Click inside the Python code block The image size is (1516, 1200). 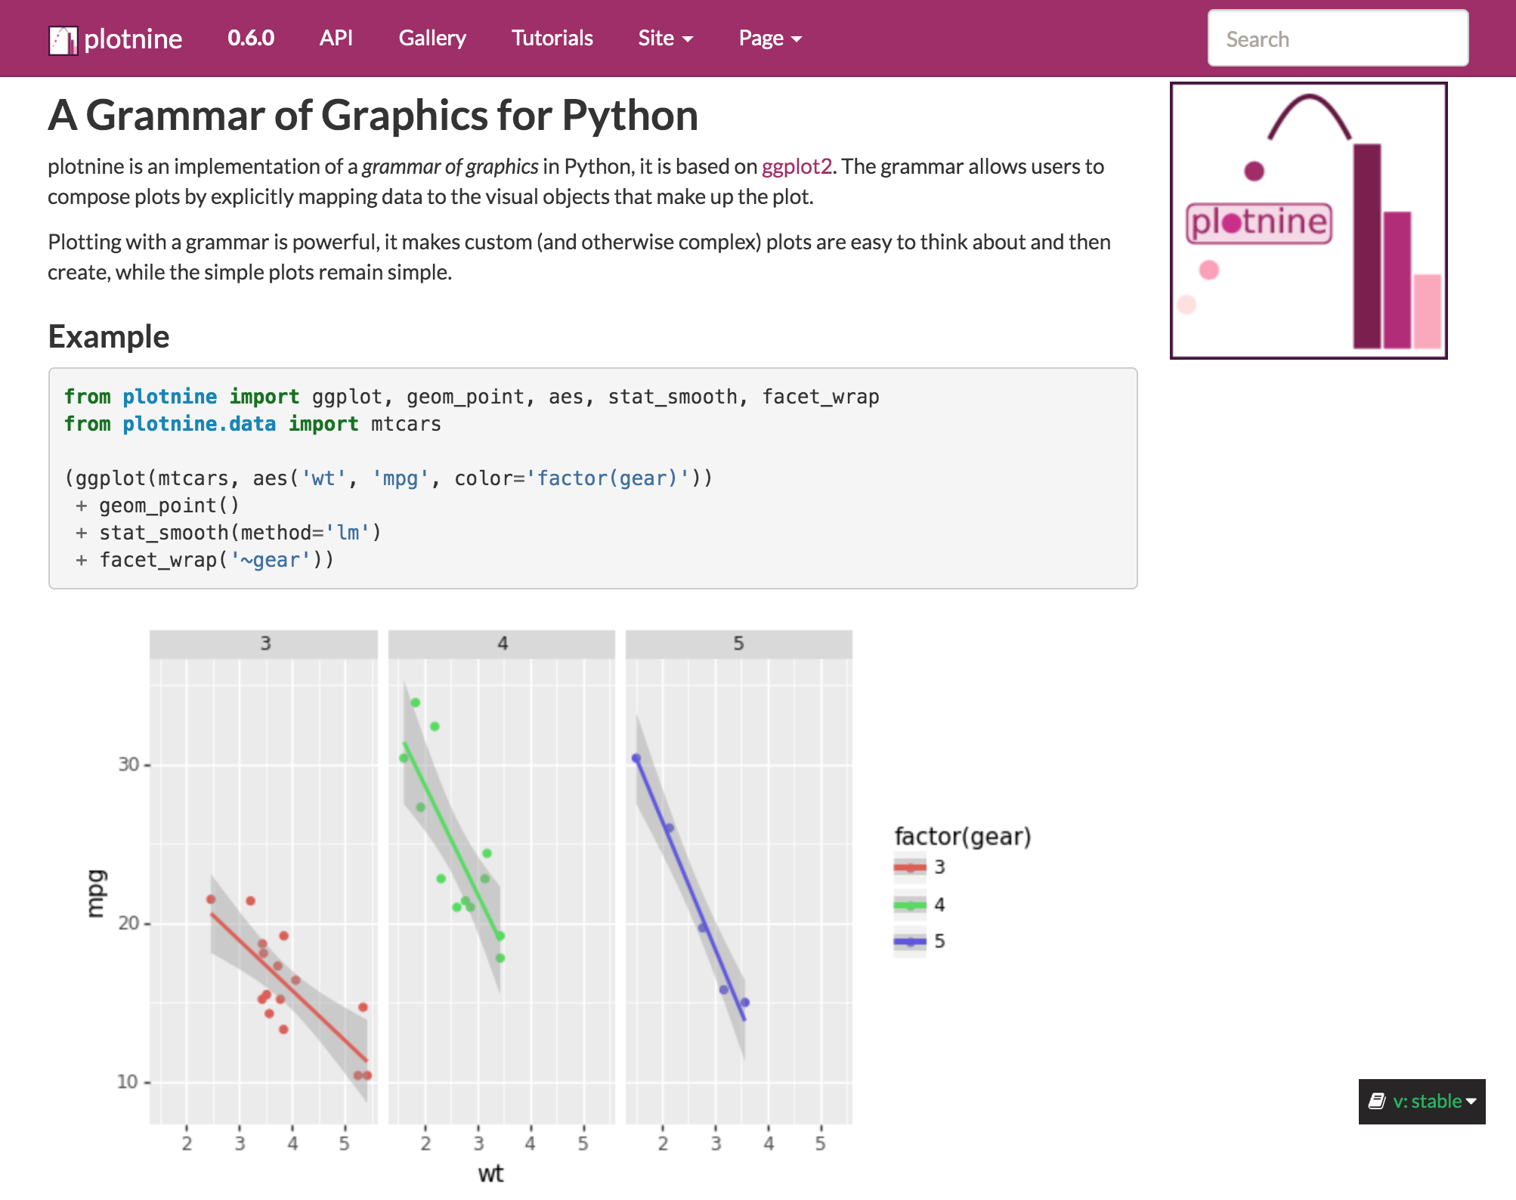pyautogui.click(x=592, y=478)
